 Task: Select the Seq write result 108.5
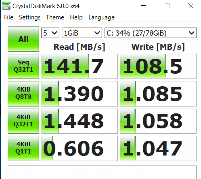point(158,66)
